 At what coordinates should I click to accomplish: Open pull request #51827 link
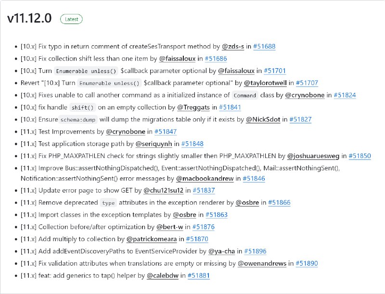[300, 119]
